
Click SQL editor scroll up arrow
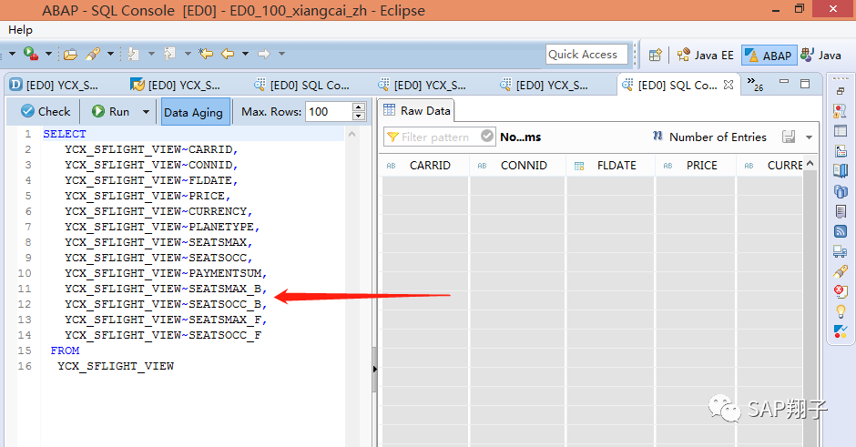pyautogui.click(x=352, y=134)
